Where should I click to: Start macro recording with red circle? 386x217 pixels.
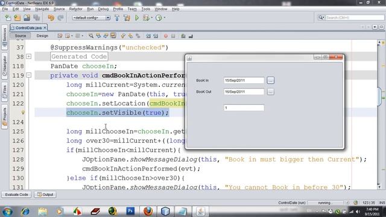pos(166,36)
